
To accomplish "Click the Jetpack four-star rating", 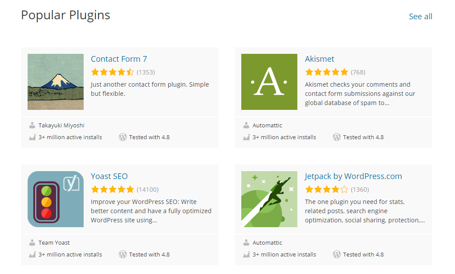I will pyautogui.click(x=326, y=190).
